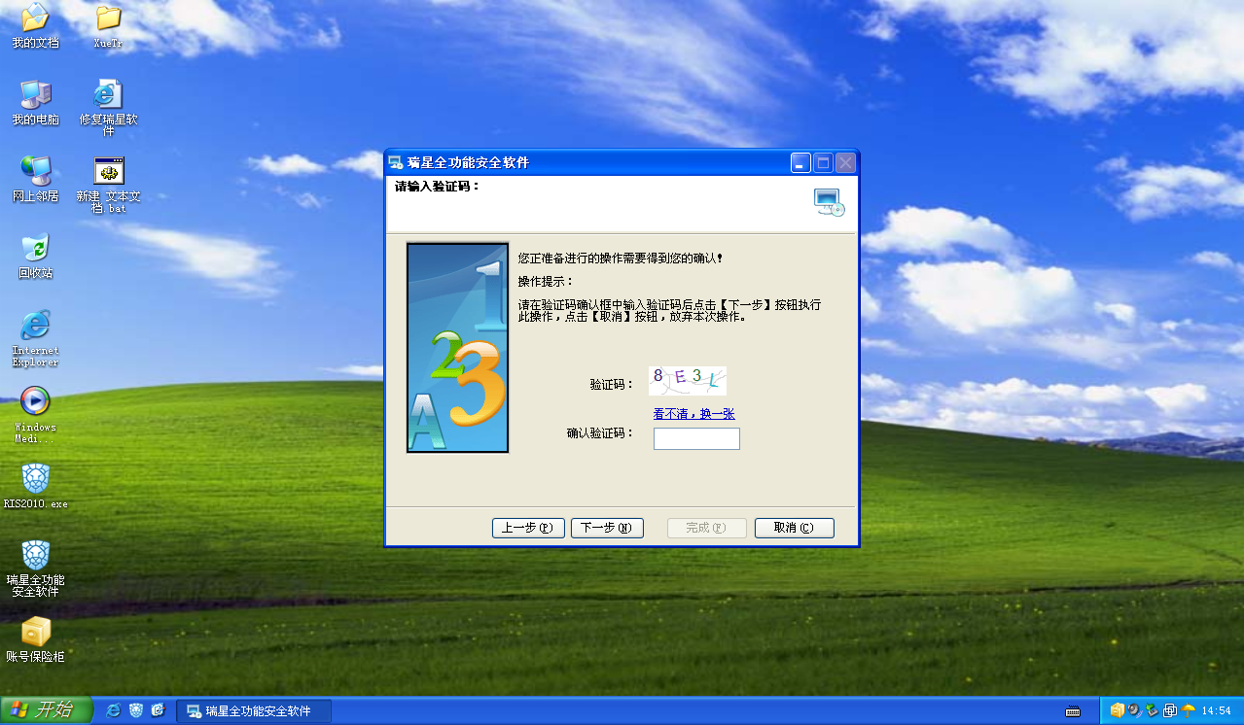Select the 网上邻居 desktop icon
Screen dimensions: 1244x725
point(35,179)
